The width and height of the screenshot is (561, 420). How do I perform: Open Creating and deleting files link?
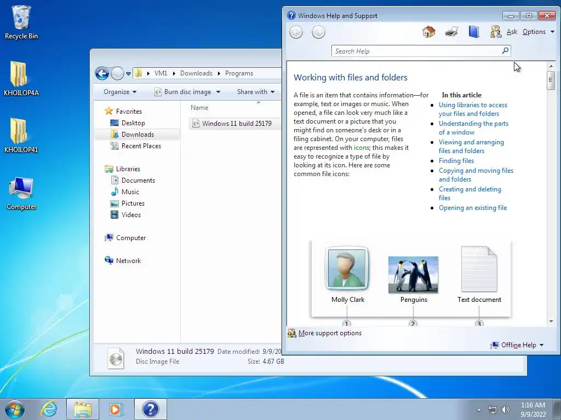point(470,194)
